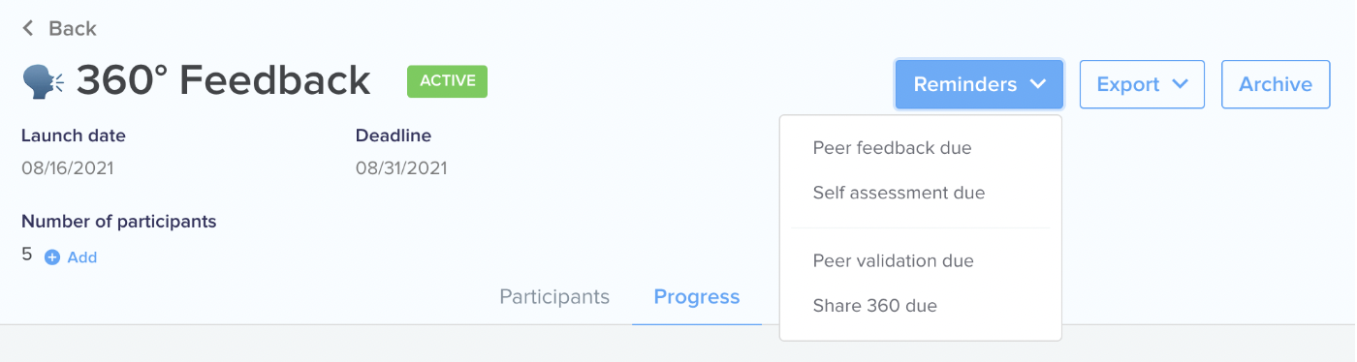Click the 360° Feedback title
Viewport: 1357px width, 362px height.
click(223, 81)
